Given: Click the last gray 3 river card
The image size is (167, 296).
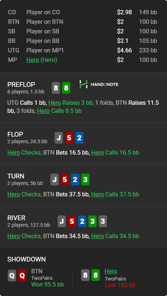Looking at the screenshot, I should [x=103, y=221].
